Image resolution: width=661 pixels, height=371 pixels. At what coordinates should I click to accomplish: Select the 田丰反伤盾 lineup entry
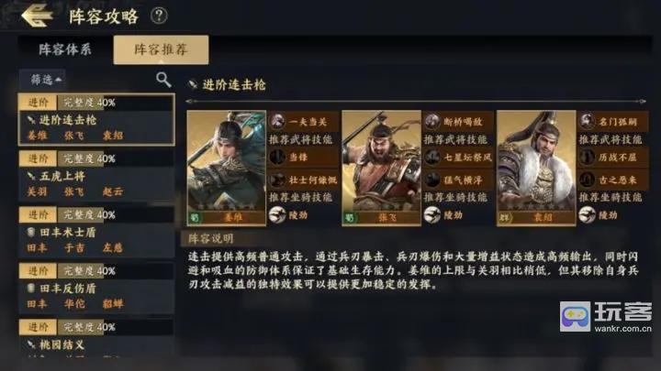pyautogui.click(x=96, y=288)
